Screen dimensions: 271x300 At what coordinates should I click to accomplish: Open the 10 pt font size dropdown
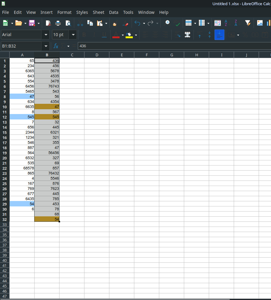[x=73, y=35]
